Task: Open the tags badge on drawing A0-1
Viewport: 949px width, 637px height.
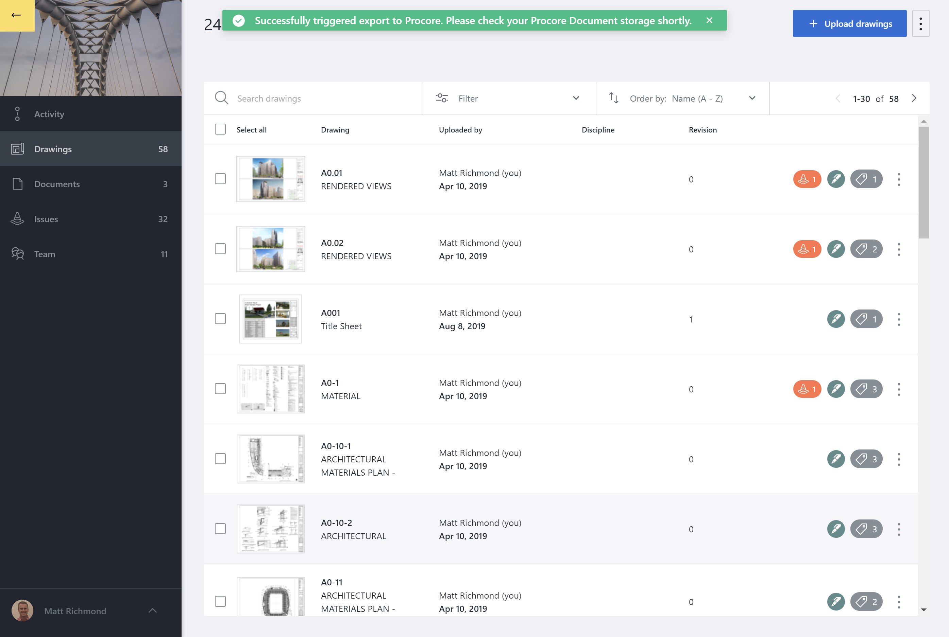Action: tap(866, 389)
